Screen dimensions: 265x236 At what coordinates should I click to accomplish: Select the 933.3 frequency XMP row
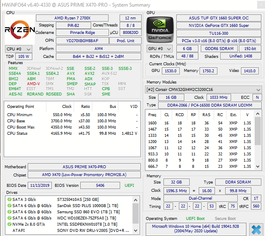200,154
